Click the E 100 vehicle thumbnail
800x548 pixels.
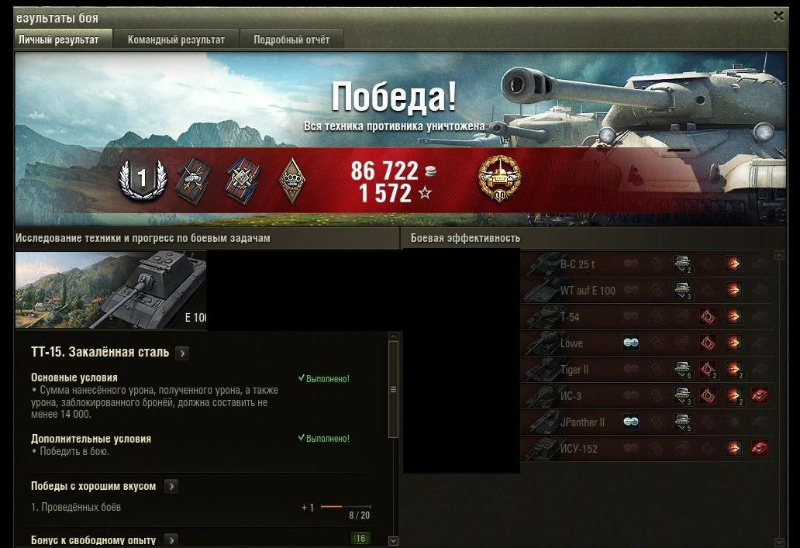[111, 290]
